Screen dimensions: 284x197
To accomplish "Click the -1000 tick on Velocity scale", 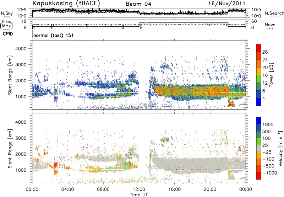I will pyautogui.click(x=269, y=173).
